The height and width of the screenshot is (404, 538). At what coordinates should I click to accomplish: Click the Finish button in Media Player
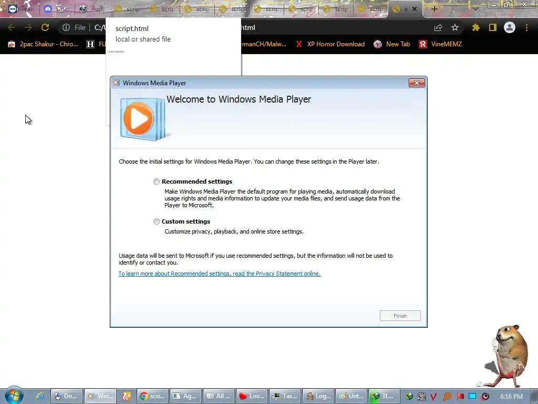click(x=400, y=316)
